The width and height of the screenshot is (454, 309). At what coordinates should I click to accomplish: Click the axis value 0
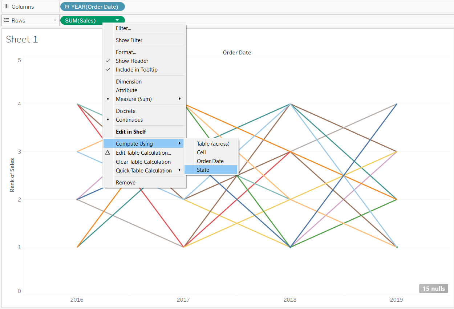19,291
